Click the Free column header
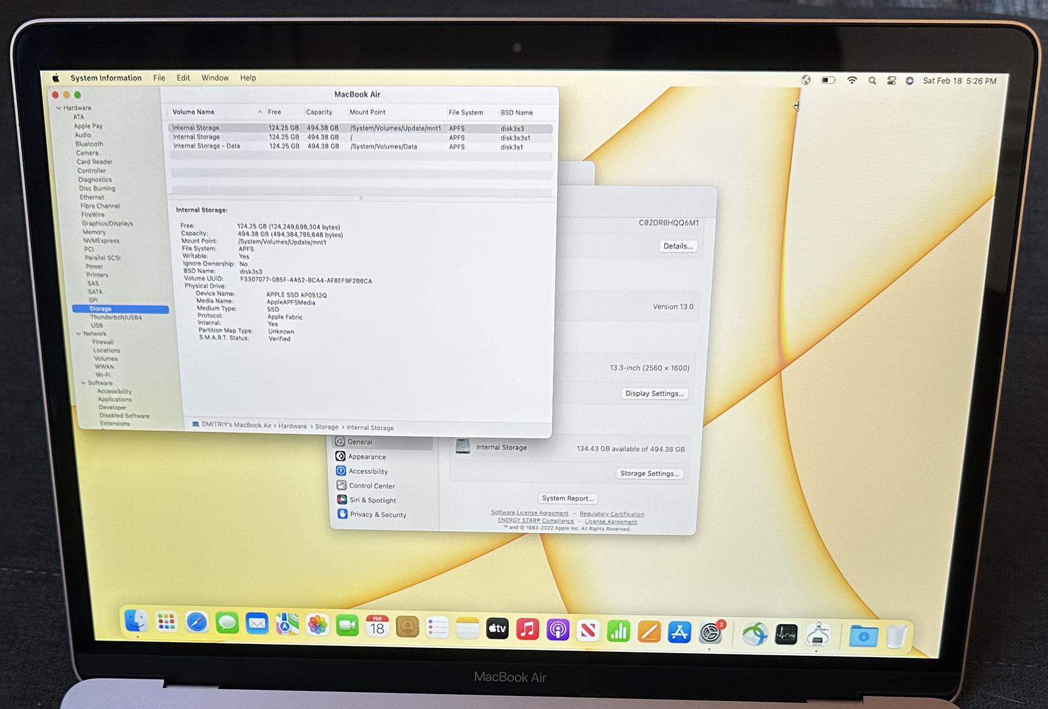This screenshot has width=1048, height=709. (x=274, y=112)
